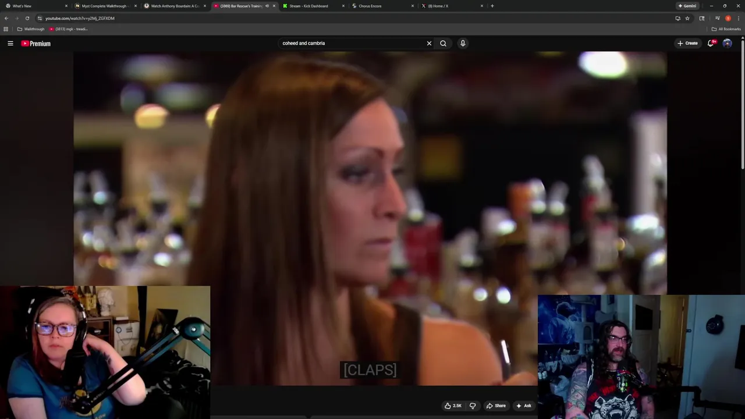The height and width of the screenshot is (419, 745).
Task: Open media controls icon in toolbar
Action: [x=718, y=18]
